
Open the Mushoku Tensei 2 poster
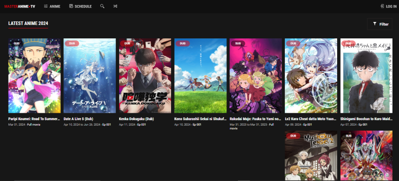tap(311, 156)
